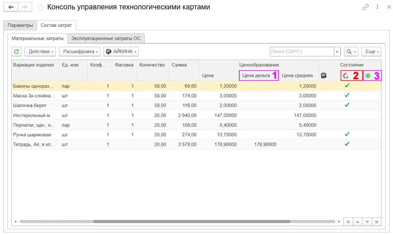Image resolution: width=393 pixels, height=234 pixels.
Task: Click checkmark in Ручка шариковая row
Action: tap(347, 134)
